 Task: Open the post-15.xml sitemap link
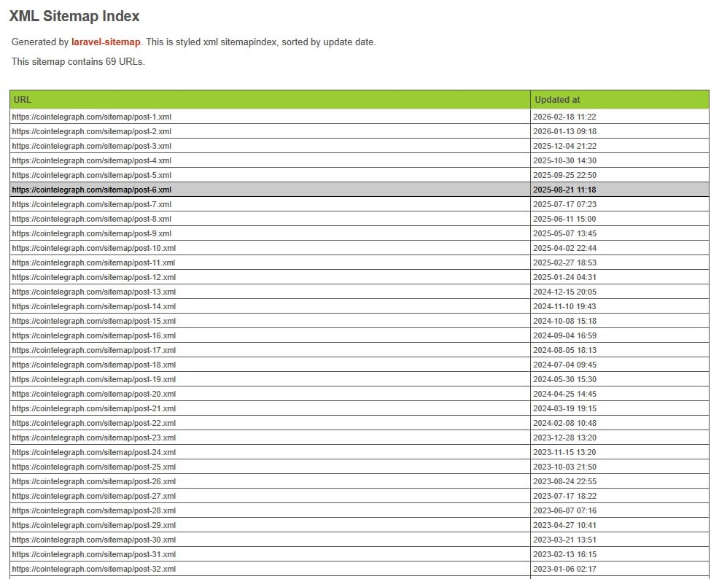tap(94, 321)
